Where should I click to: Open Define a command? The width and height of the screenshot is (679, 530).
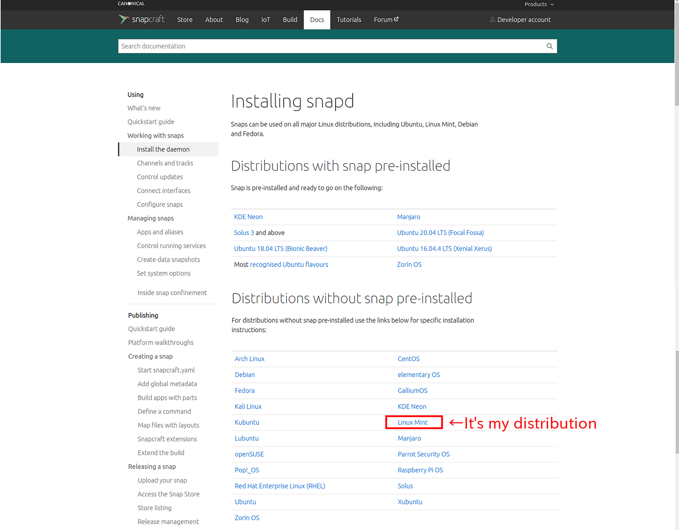click(x=164, y=412)
